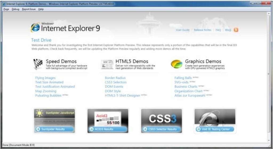Open the Business Charts demo
Screen dimensions: 273x149
[186, 86]
